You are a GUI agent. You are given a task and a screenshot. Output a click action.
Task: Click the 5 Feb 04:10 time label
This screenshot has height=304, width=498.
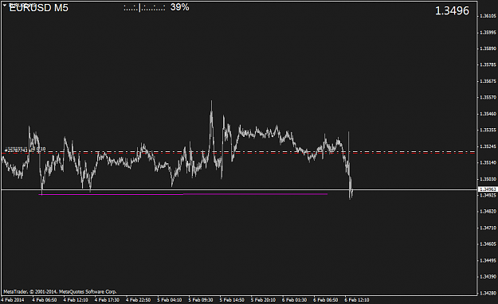click(169, 300)
